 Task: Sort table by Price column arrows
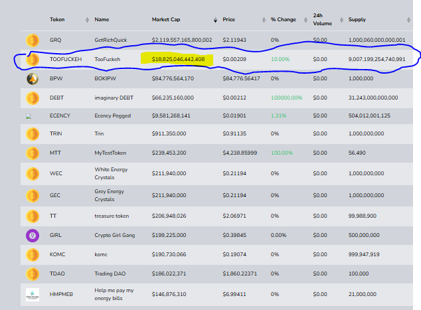pos(264,20)
